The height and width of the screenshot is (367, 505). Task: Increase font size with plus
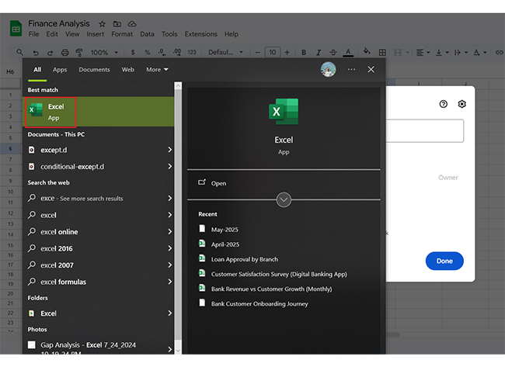[x=287, y=53]
